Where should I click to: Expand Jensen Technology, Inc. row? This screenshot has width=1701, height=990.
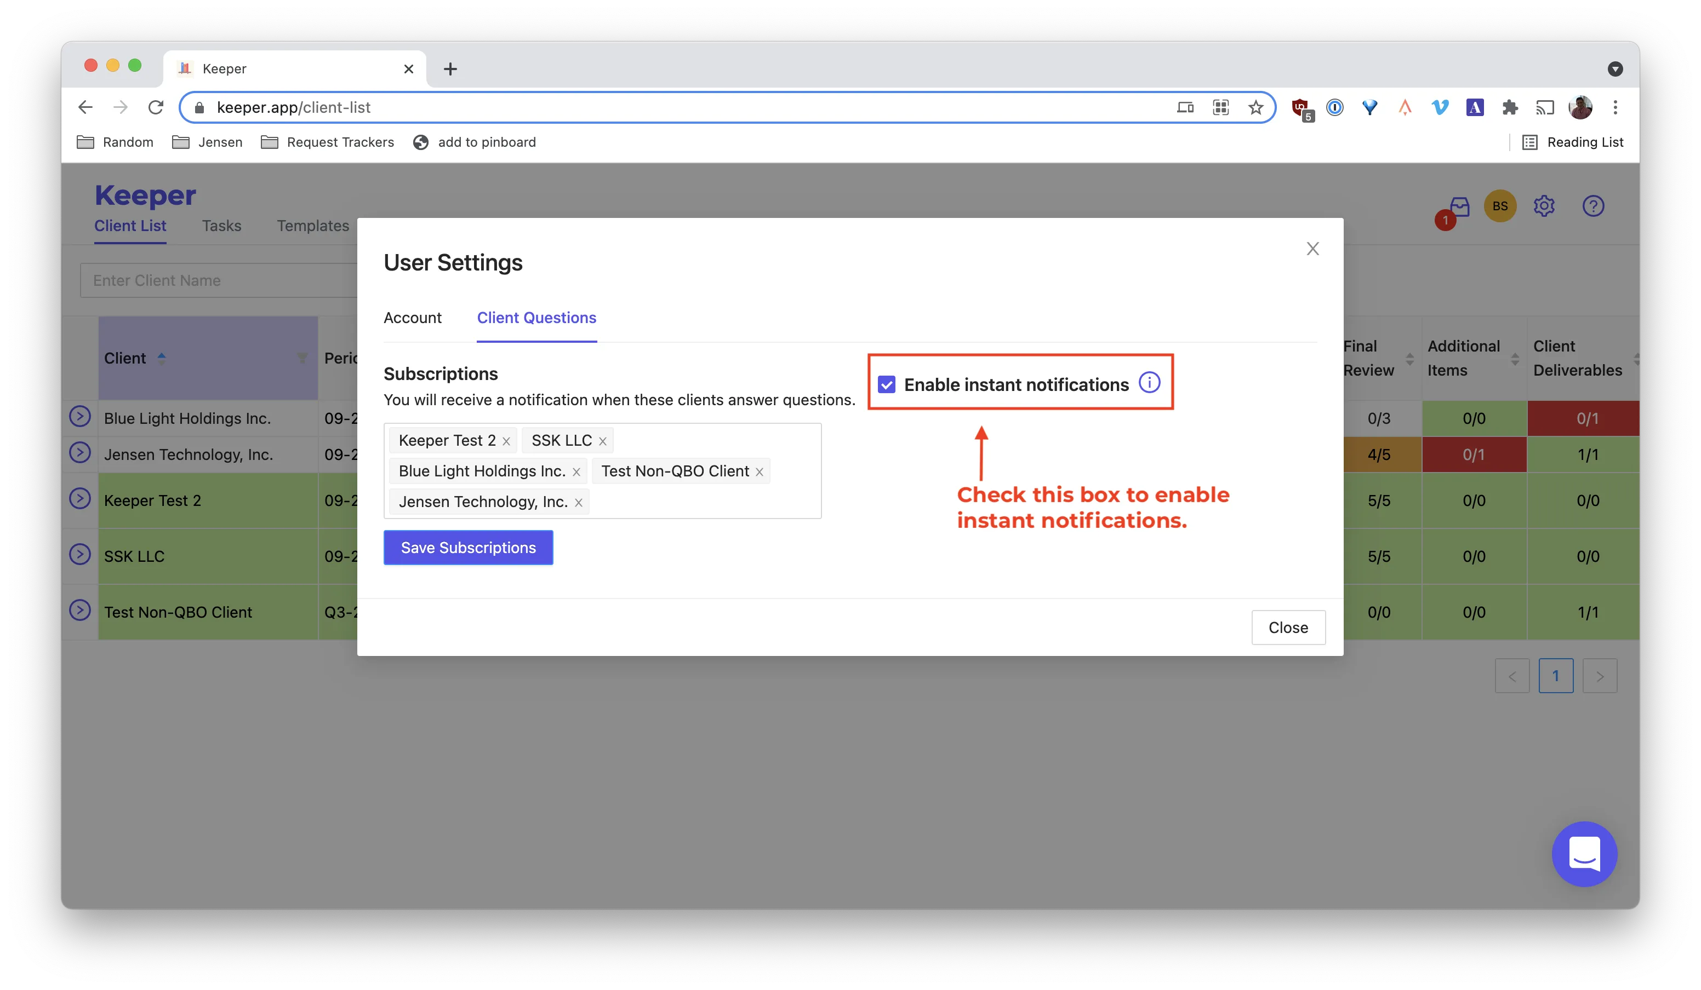(79, 452)
